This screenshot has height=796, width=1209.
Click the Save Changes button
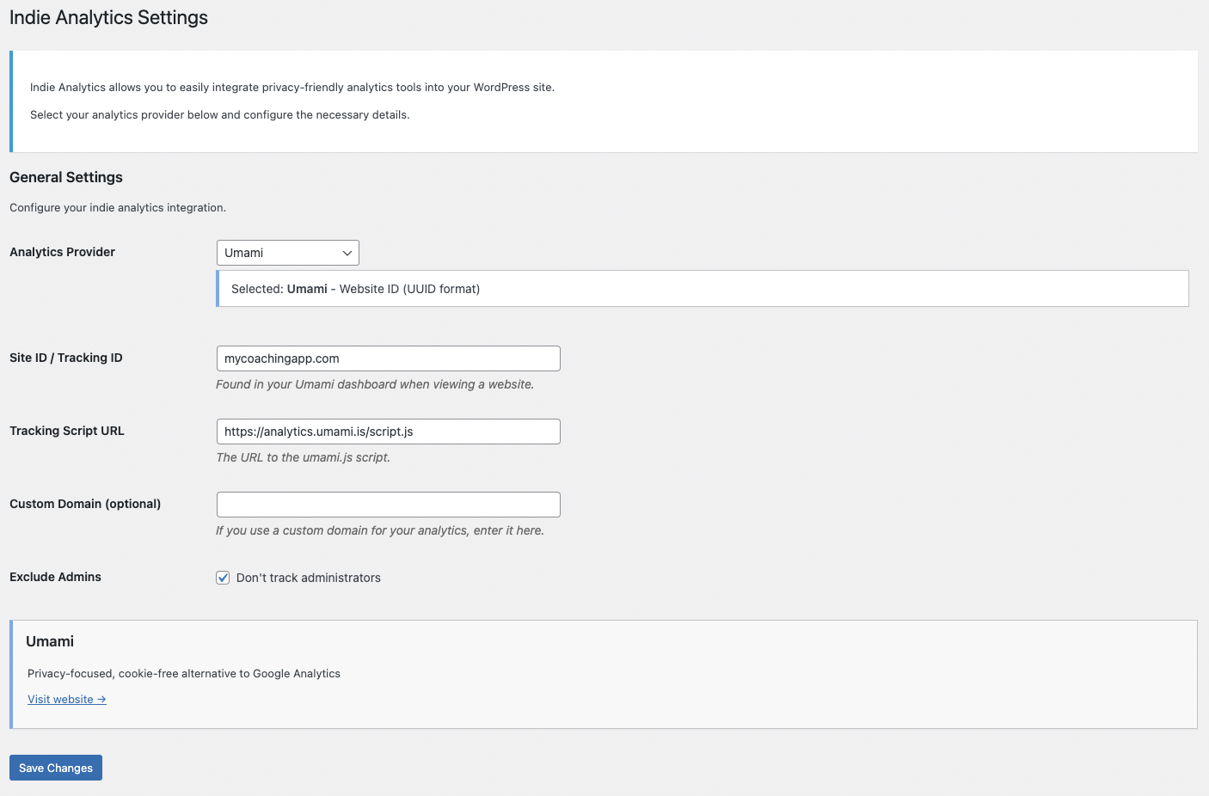(56, 768)
